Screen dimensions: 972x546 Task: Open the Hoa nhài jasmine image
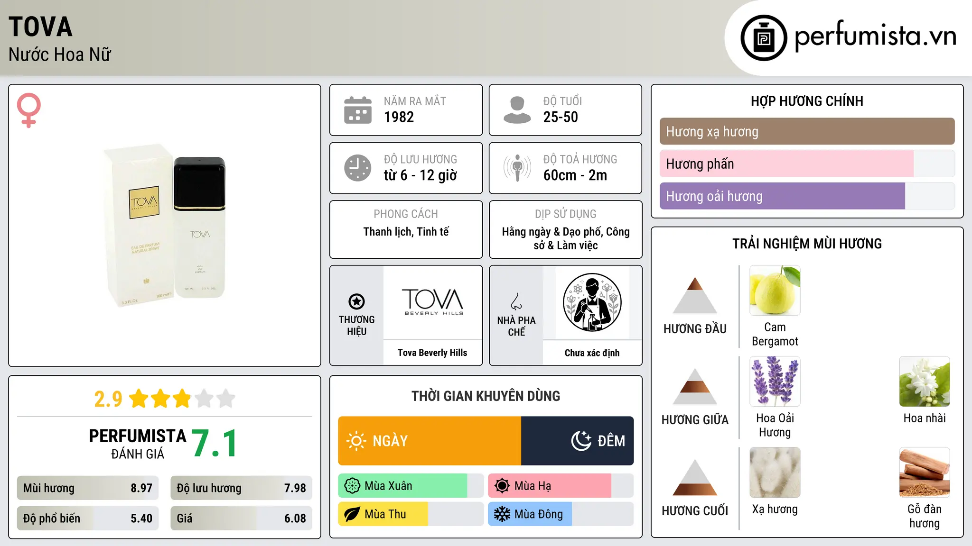tap(925, 382)
